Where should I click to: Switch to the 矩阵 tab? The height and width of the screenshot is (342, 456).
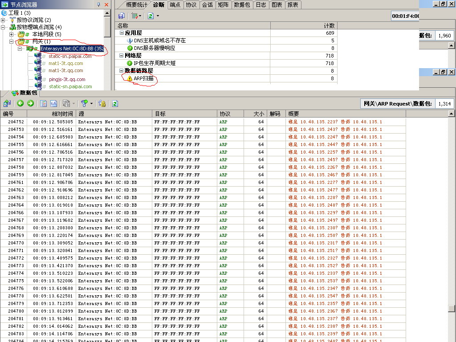click(223, 5)
